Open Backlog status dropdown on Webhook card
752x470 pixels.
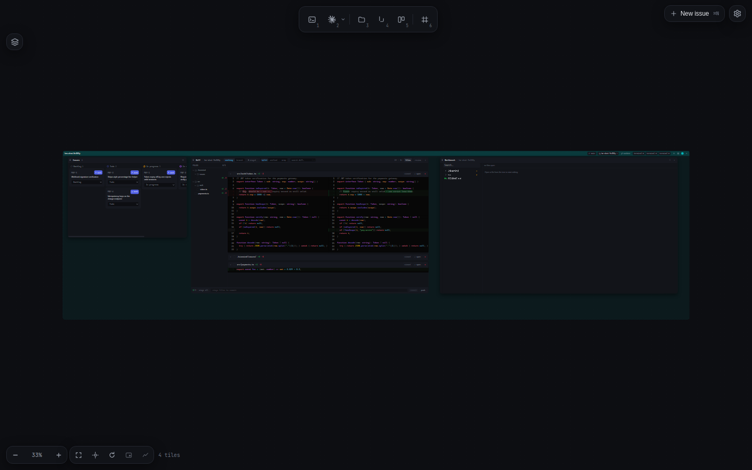(87, 182)
